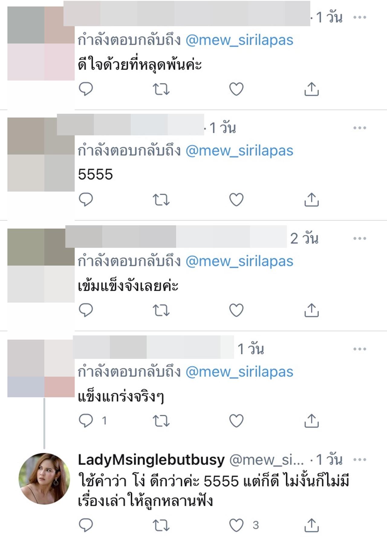Like LadyMsinglebutbusy's reply with 3 likes
This screenshot has width=387, height=544.
(236, 525)
